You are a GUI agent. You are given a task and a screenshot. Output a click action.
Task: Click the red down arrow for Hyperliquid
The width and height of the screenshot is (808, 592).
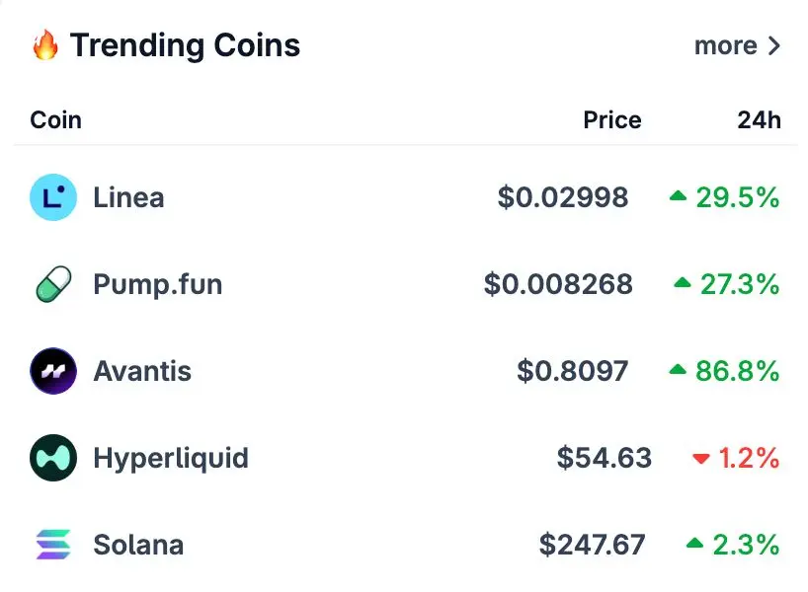click(x=700, y=458)
